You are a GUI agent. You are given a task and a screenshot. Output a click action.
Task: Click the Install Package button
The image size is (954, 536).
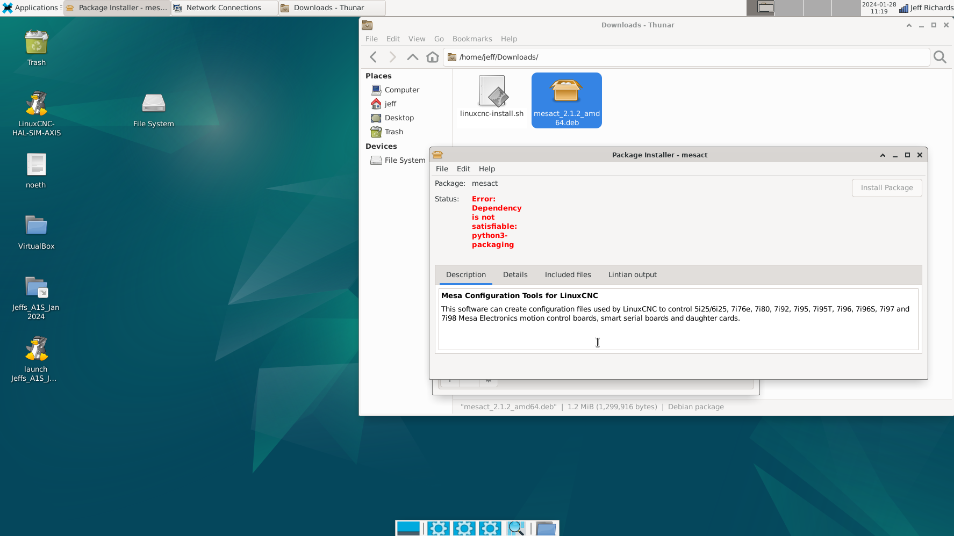[x=887, y=187]
